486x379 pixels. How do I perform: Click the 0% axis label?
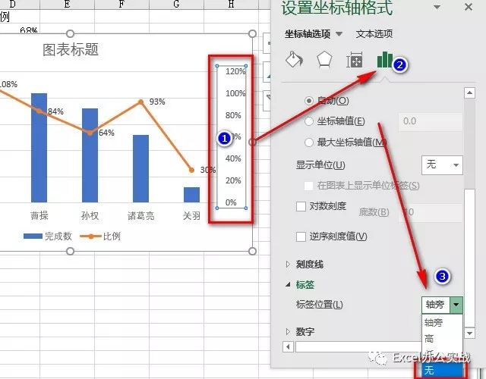point(231,202)
